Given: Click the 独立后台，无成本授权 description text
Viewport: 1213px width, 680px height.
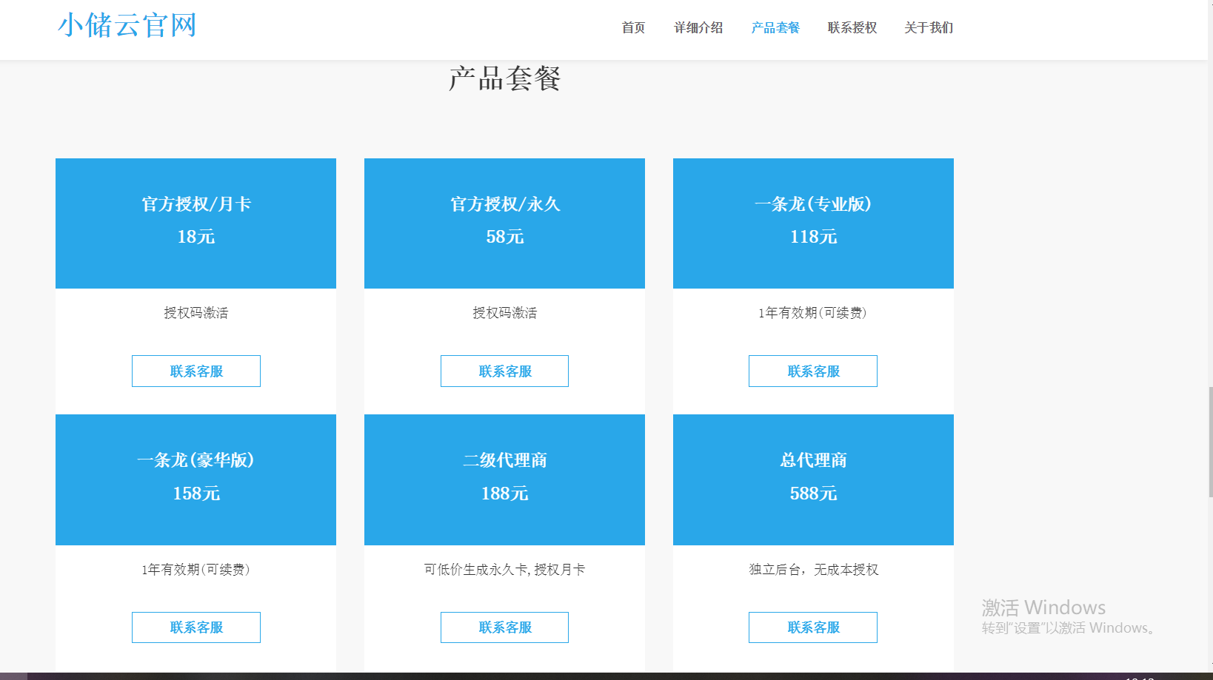Looking at the screenshot, I should coord(813,570).
